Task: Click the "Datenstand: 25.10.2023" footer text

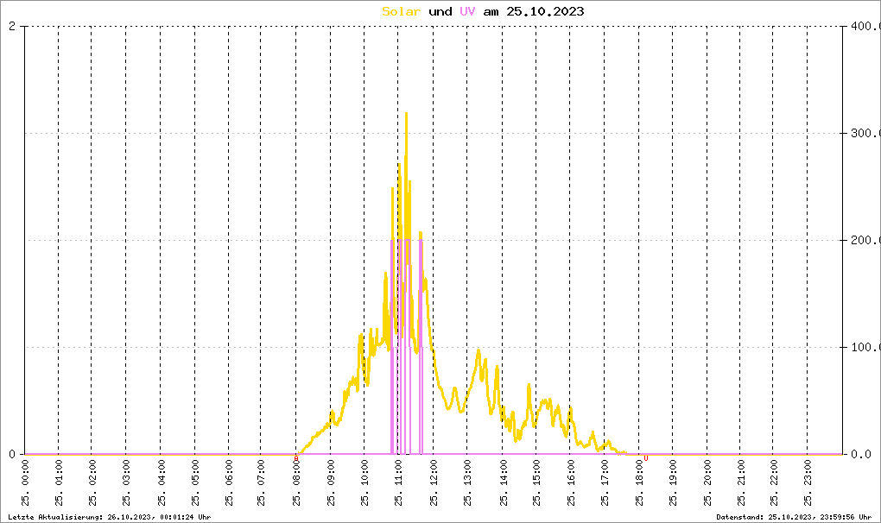Action: point(794,517)
